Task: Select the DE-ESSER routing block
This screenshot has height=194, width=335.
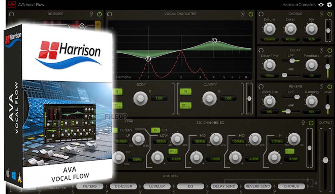Action: [123, 186]
